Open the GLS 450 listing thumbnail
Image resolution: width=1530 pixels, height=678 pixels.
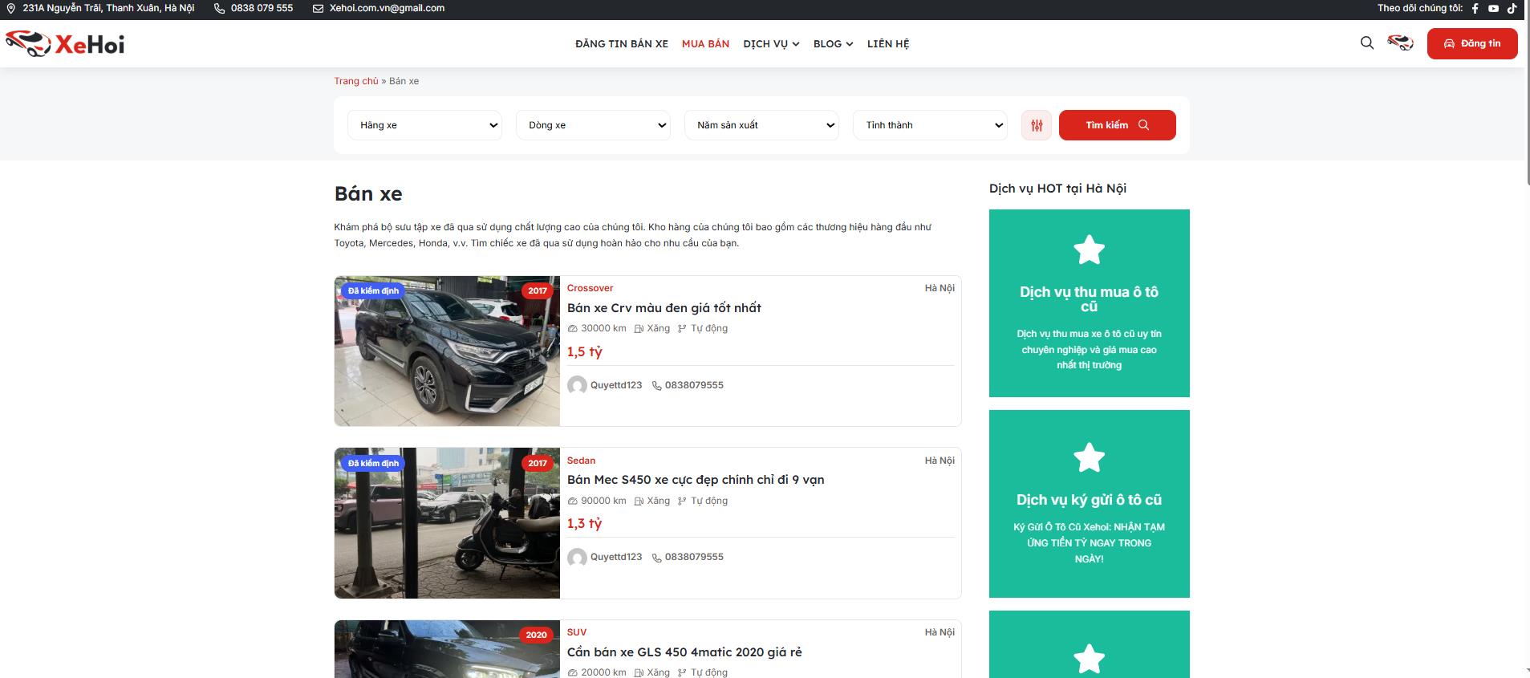tap(447, 649)
